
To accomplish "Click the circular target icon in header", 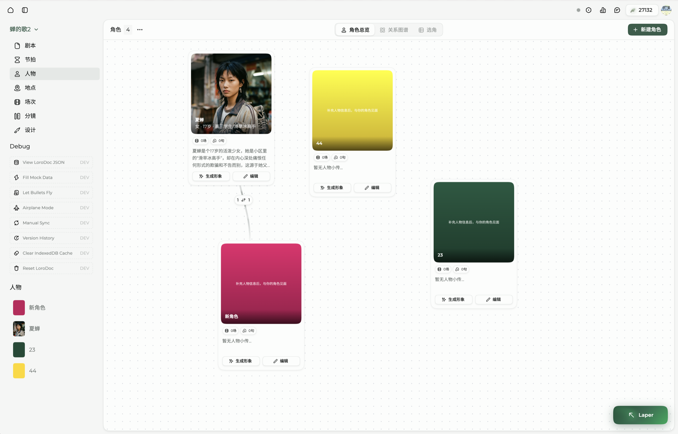I will pos(588,10).
